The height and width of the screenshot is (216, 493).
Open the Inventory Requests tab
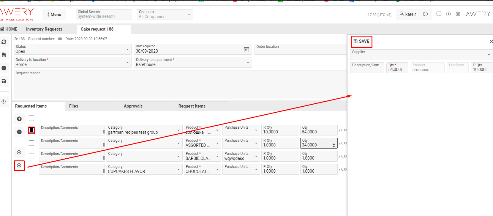click(x=44, y=29)
